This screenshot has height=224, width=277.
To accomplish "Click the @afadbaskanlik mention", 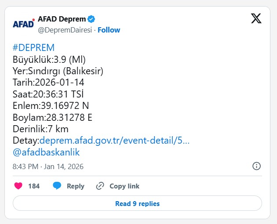I will (x=46, y=152).
